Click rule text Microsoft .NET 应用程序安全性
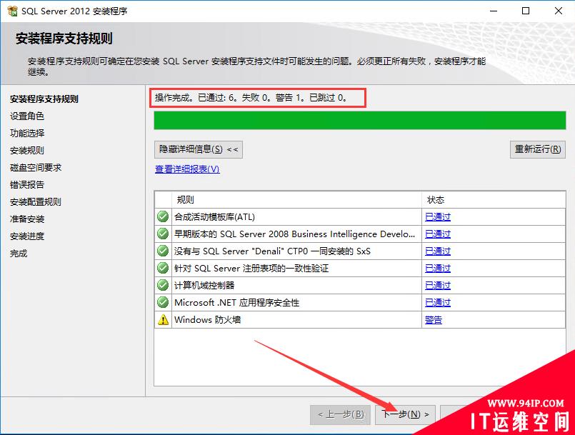 tap(236, 303)
